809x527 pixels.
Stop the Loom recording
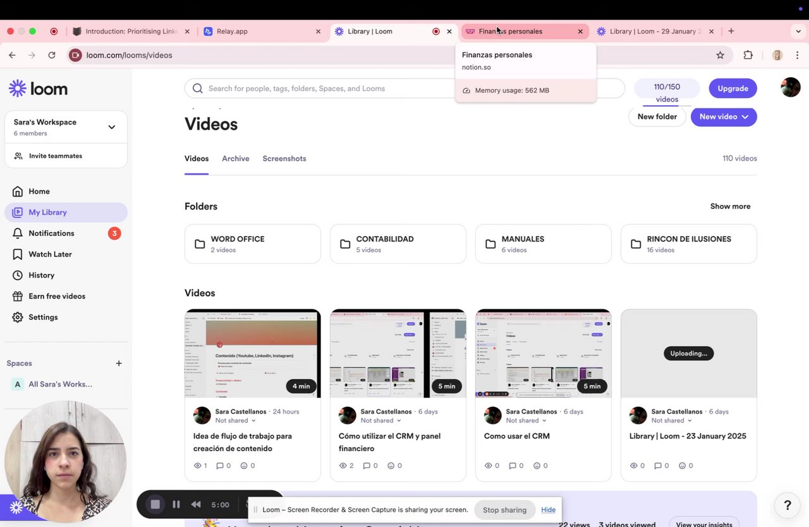point(155,504)
